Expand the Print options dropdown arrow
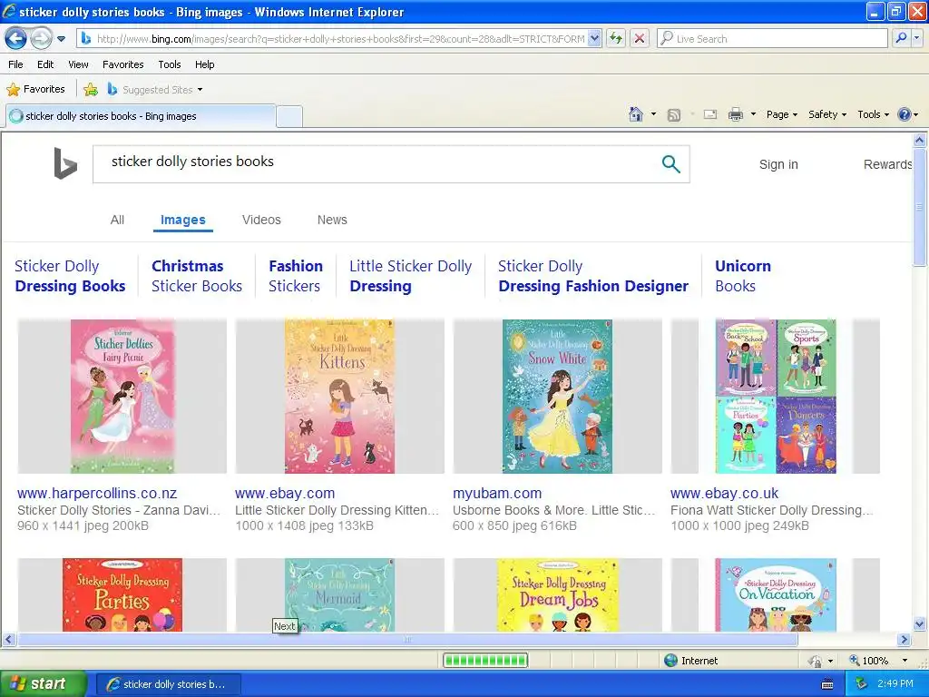Image resolution: width=929 pixels, height=697 pixels. point(753,114)
